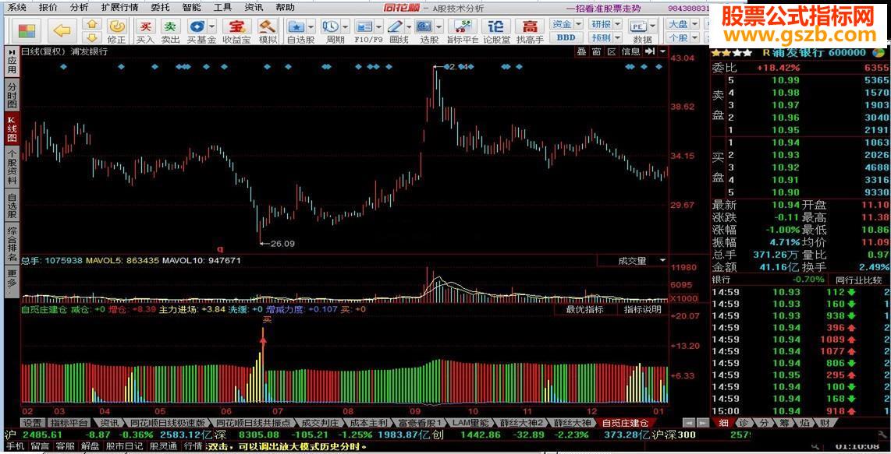This screenshot has width=891, height=454.
Task: Expand the 自选股 dropdown arrow
Action: click(x=311, y=26)
